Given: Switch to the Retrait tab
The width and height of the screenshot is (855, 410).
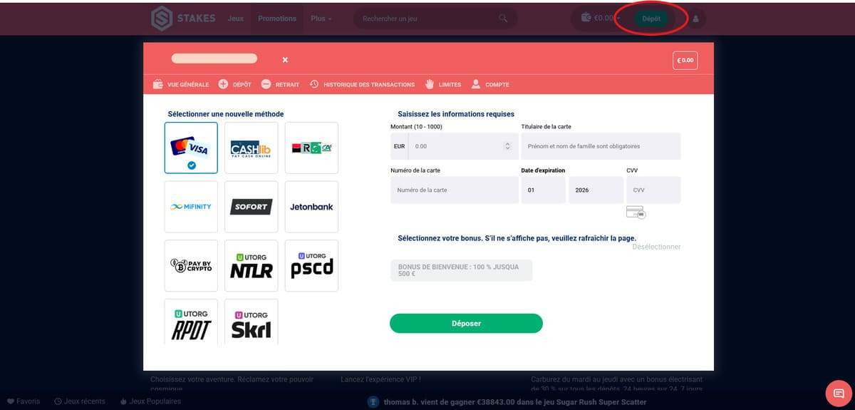Looking at the screenshot, I should point(280,85).
